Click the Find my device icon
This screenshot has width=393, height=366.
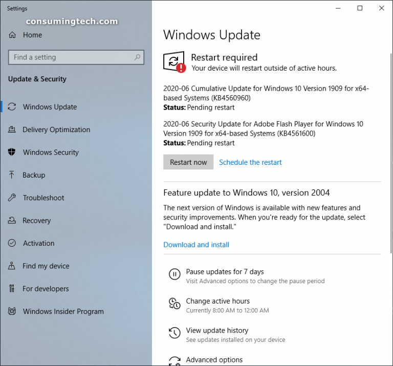coord(12,266)
